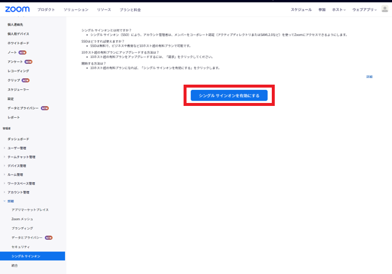Expand チームチャット管理 section
The width and height of the screenshot is (392, 274).
tap(21, 157)
